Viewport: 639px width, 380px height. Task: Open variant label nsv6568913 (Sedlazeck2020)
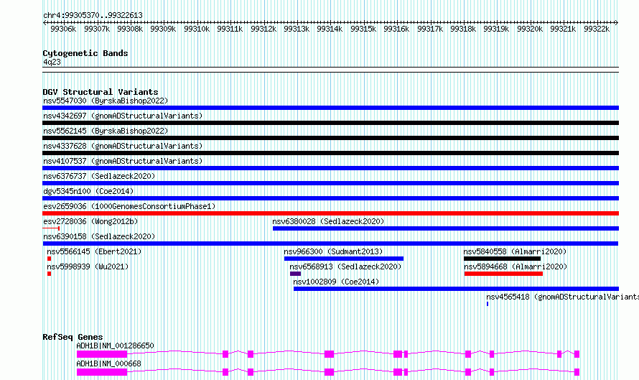(x=345, y=267)
